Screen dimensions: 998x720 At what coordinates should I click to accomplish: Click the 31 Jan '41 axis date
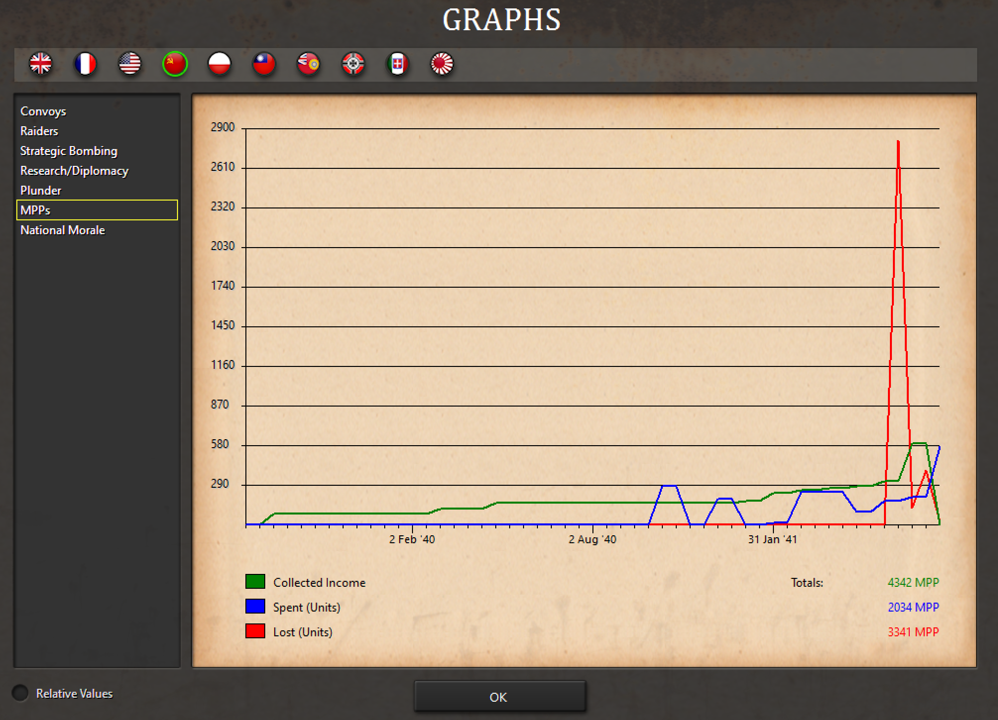coord(772,539)
